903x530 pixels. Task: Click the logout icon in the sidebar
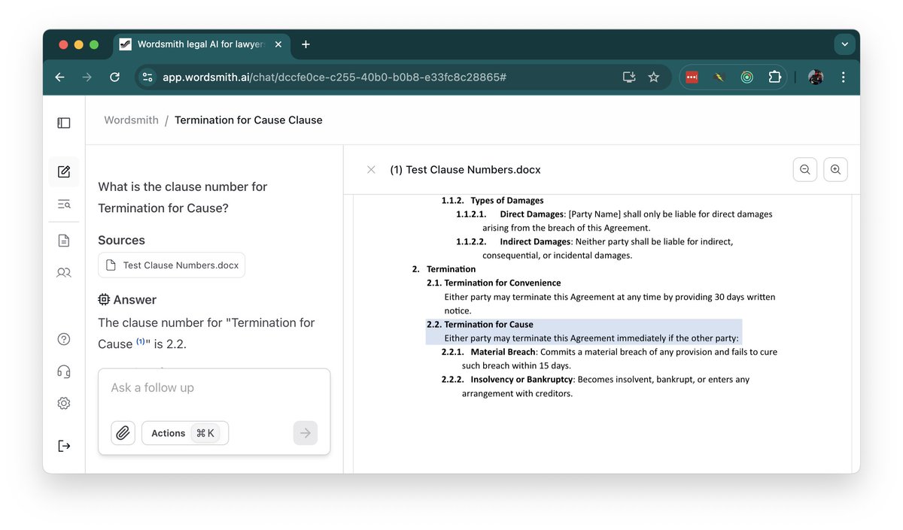(64, 446)
